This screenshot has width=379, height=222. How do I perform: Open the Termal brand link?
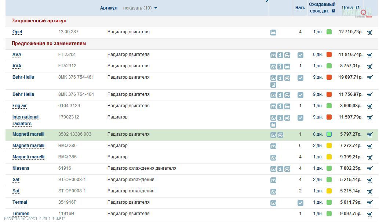[x=20, y=202]
